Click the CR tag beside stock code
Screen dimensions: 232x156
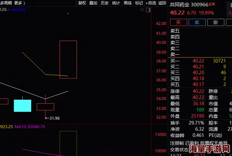(212, 4)
